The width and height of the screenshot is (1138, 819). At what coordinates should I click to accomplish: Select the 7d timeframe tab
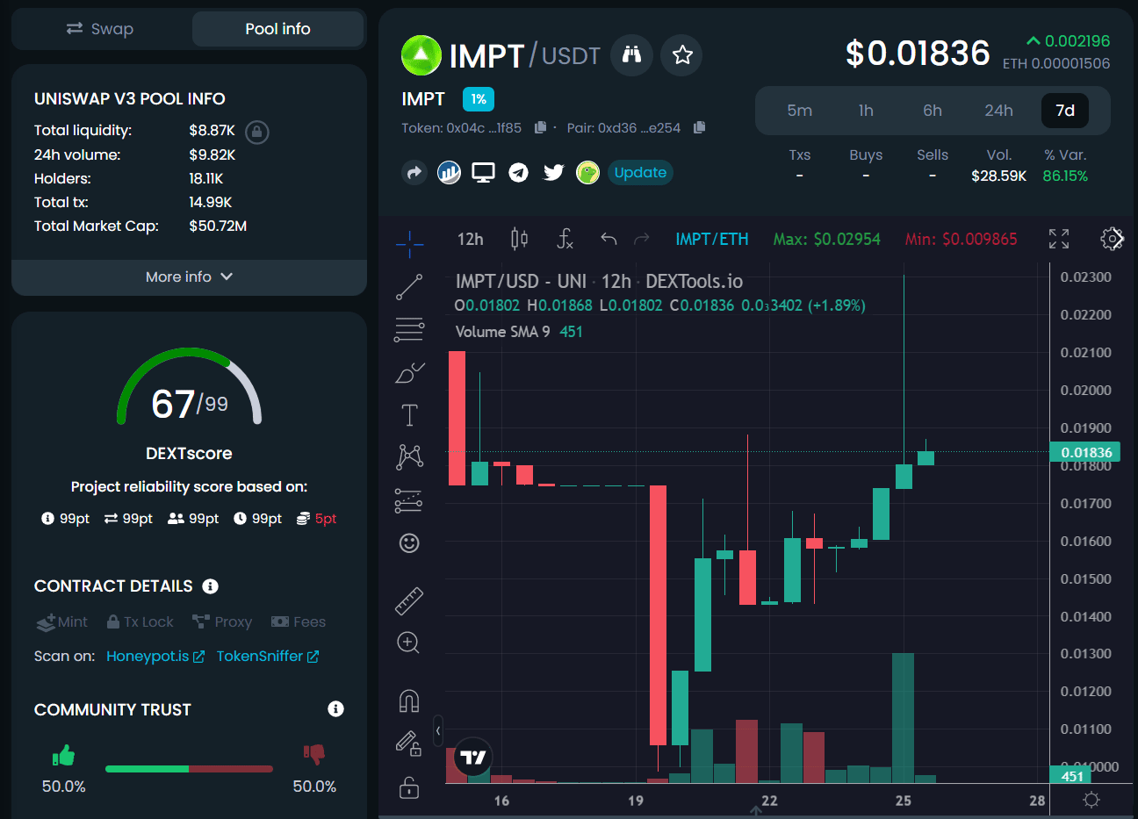1065,111
